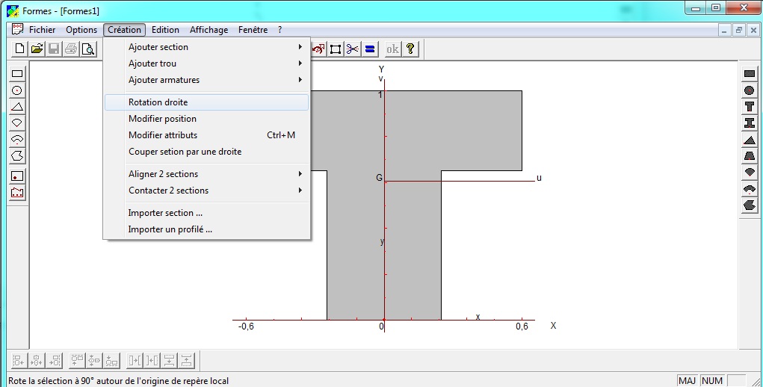Add a filled circular sector section
Screen dimensions: 763x387
[750, 172]
